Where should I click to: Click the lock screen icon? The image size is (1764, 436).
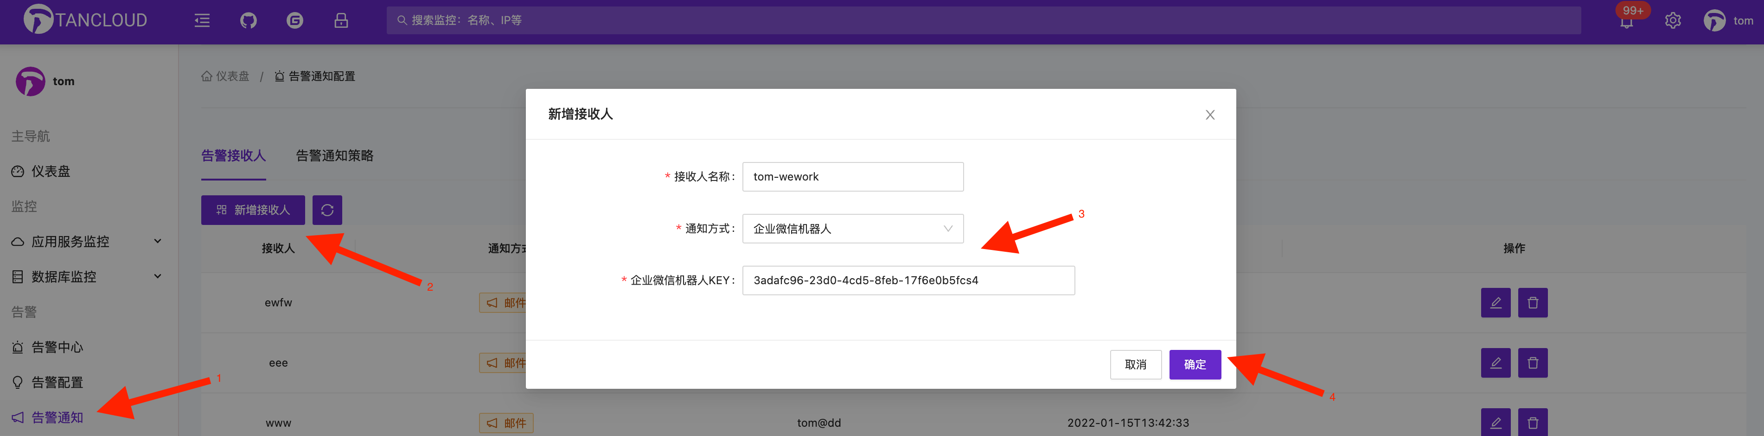341,20
